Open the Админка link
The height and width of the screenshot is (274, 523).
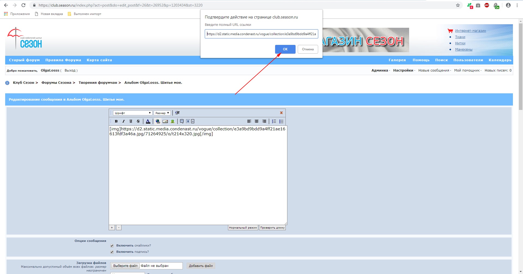(x=380, y=70)
